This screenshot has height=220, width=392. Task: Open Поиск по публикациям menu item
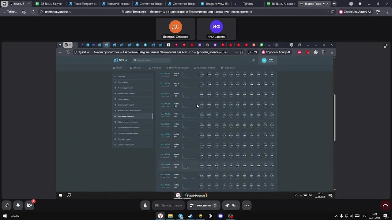click(x=178, y=68)
